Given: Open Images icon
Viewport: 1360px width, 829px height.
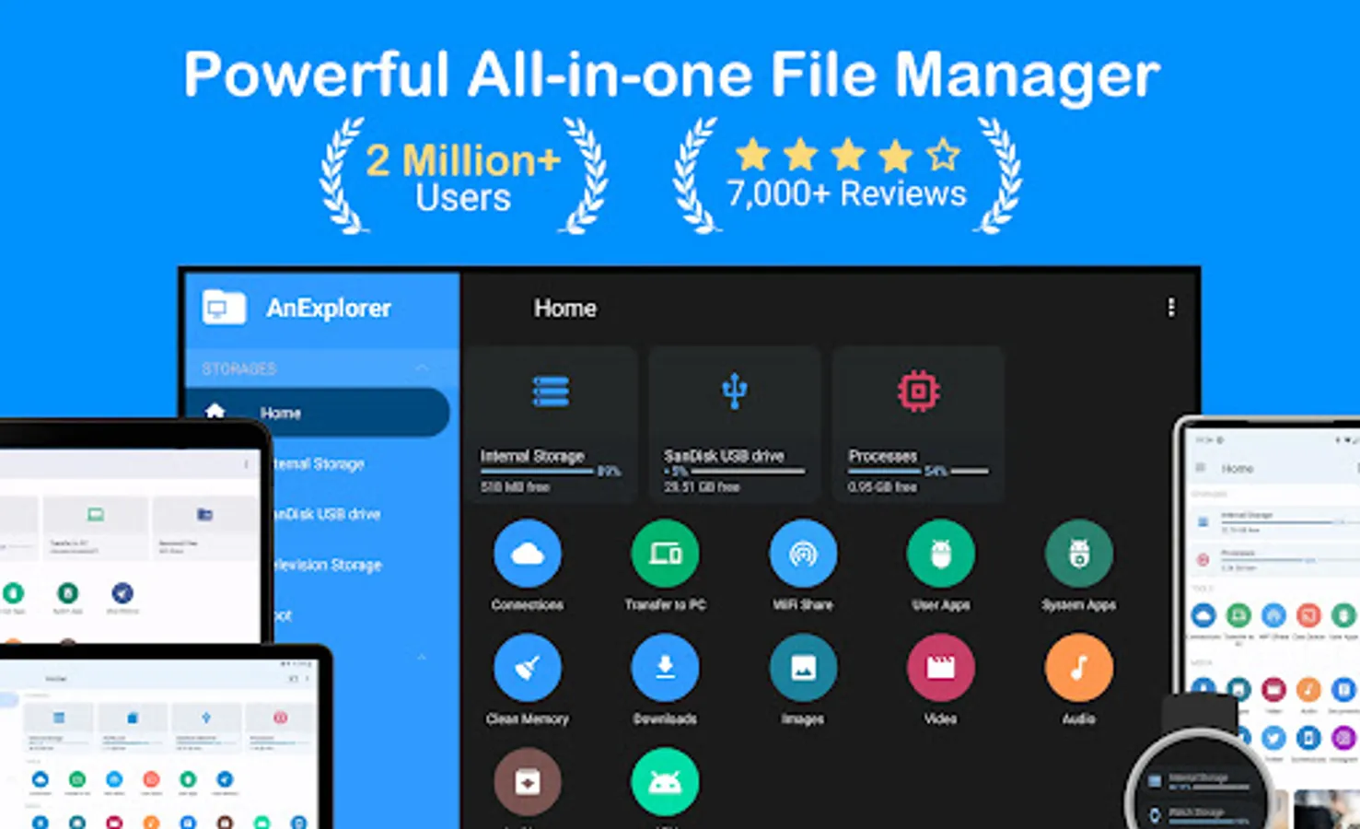Looking at the screenshot, I should point(803,668).
